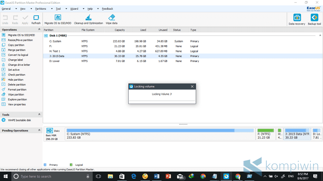Click F: (NTFS) block in disk map
Screen dimensions: 323x181
265,134
